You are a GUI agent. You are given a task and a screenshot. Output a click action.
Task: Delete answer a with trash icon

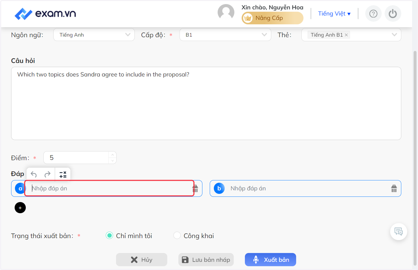click(195, 188)
